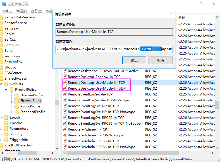Select the RemoteDesktop-UserMode-In-UDP value name
The width and height of the screenshot is (220, 162).
point(97,88)
